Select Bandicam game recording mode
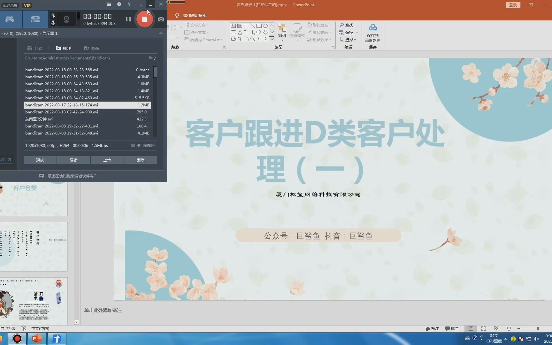This screenshot has width=552, height=345. click(10, 19)
